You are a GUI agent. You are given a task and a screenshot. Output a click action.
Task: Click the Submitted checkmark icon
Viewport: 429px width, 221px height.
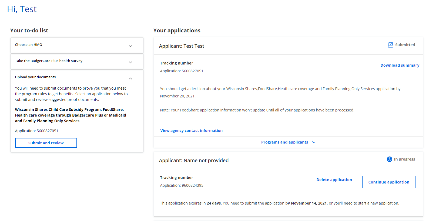[390, 45]
